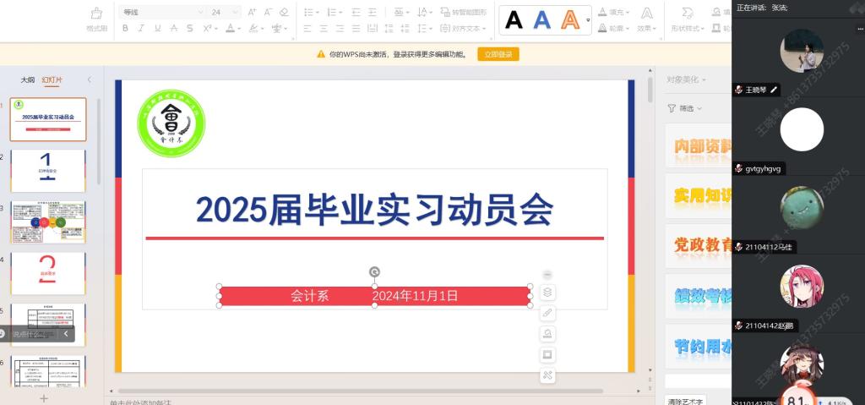Toggle bold formatting

(125, 28)
